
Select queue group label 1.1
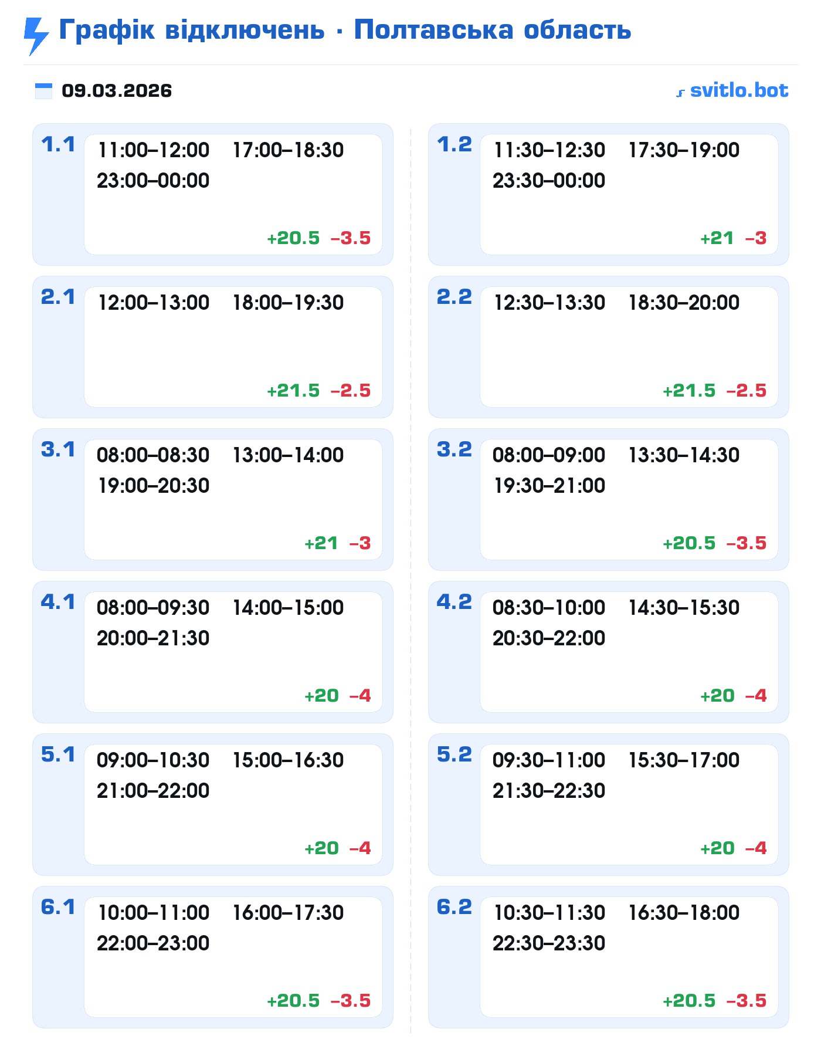[x=58, y=144]
